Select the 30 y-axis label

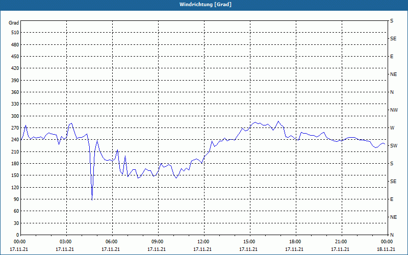click(x=16, y=223)
